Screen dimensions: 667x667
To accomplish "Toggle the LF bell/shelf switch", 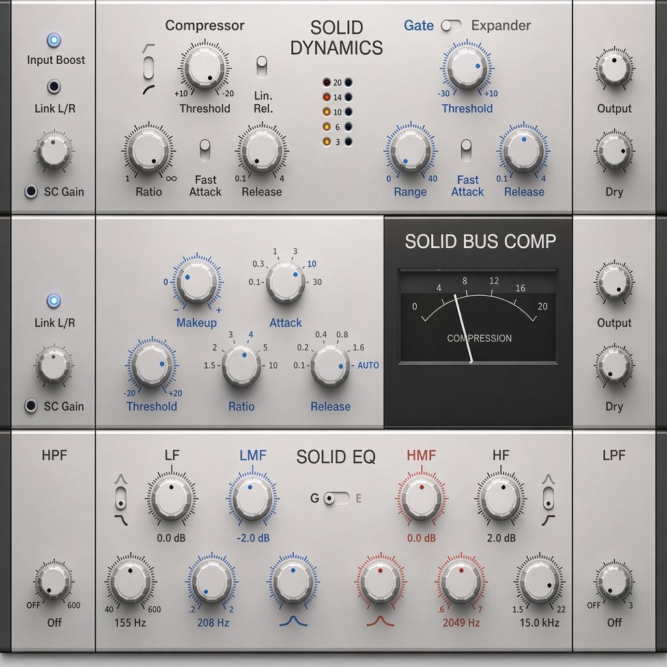I will pyautogui.click(x=121, y=498).
